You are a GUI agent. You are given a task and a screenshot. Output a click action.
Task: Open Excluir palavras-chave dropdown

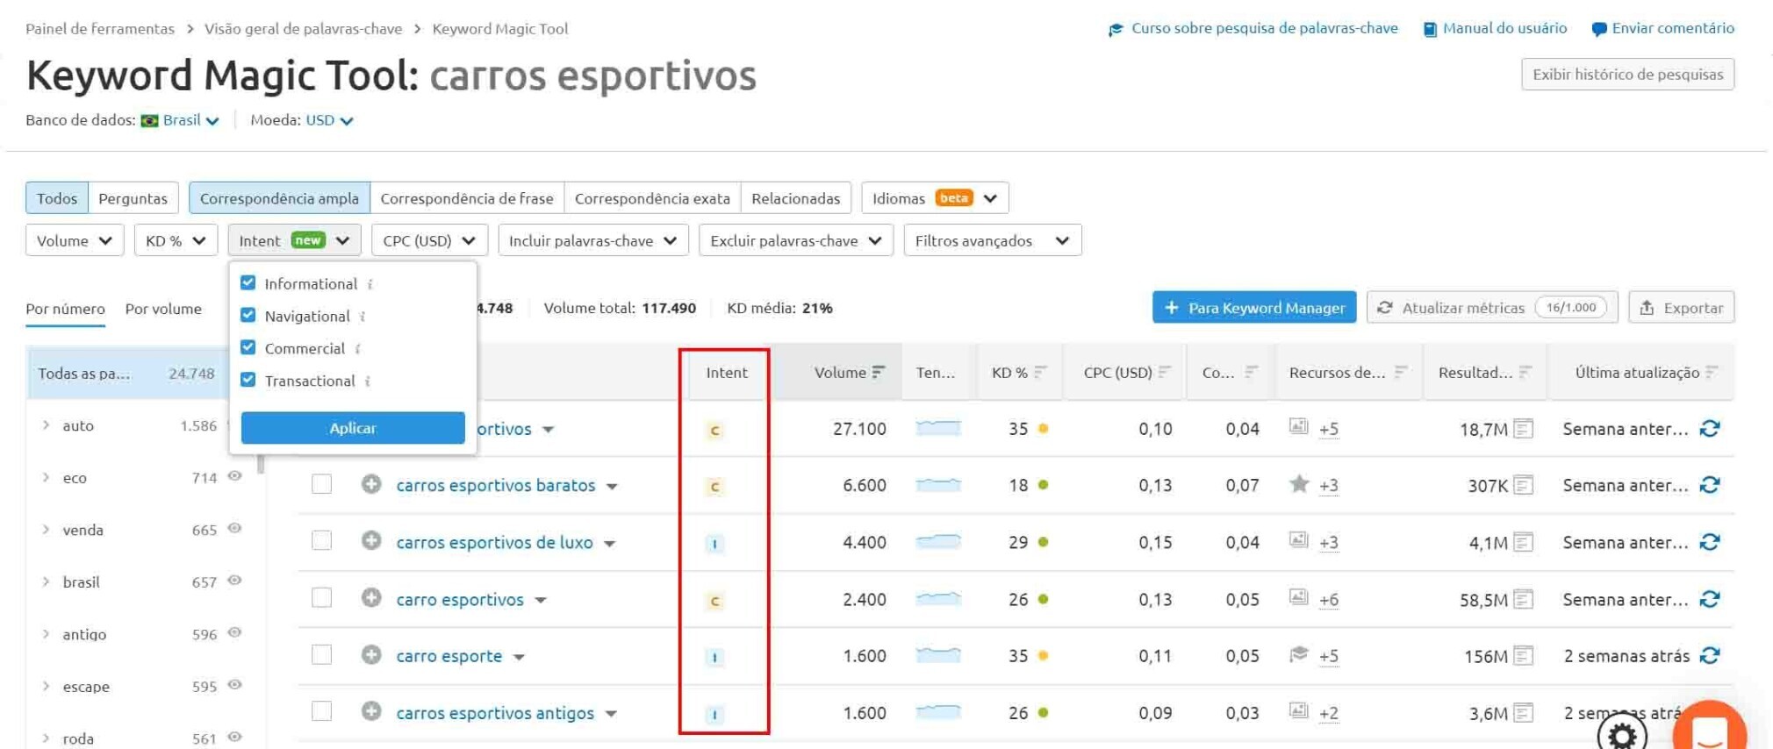[x=796, y=240]
